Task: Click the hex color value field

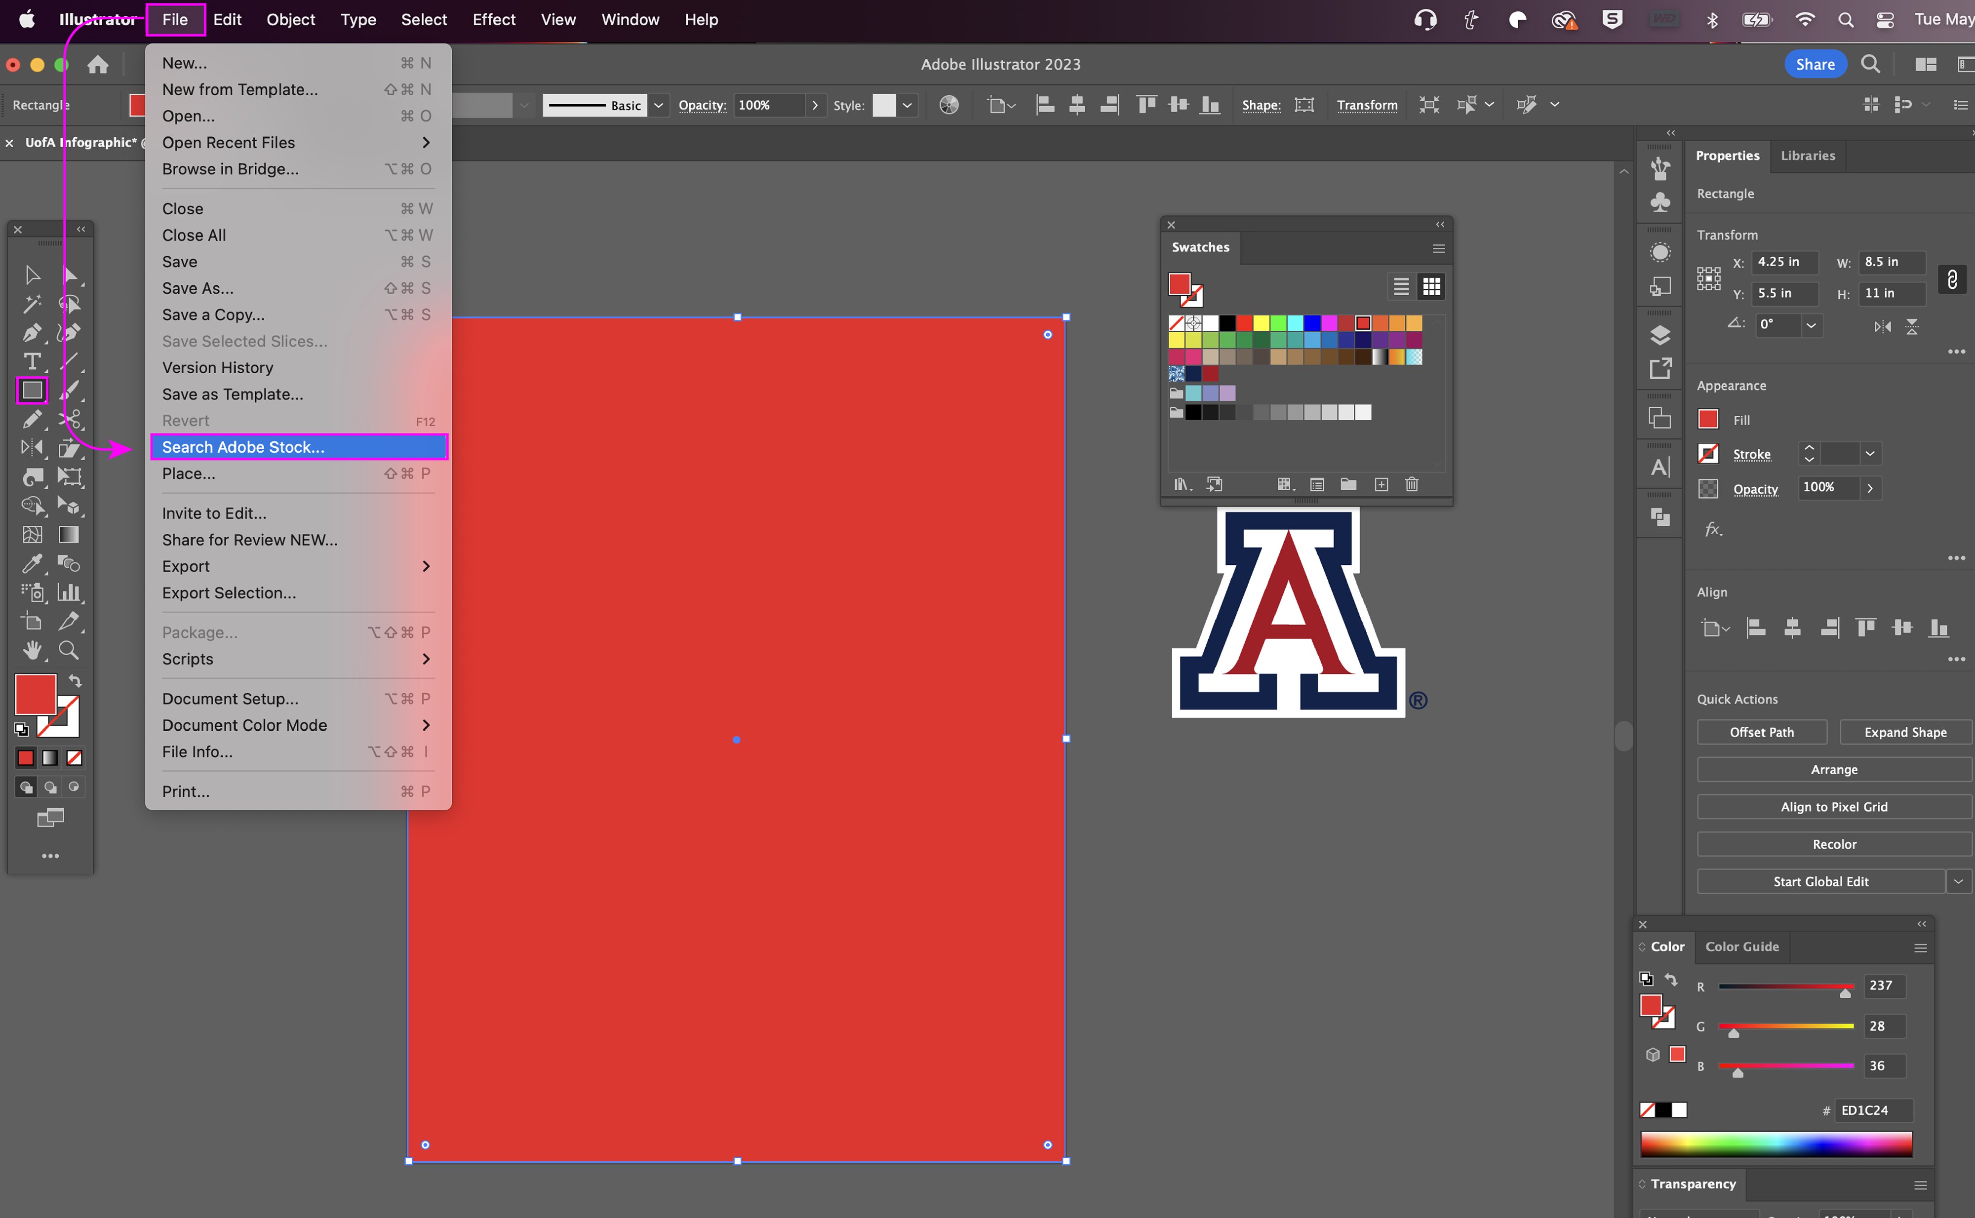Action: [1872, 1109]
